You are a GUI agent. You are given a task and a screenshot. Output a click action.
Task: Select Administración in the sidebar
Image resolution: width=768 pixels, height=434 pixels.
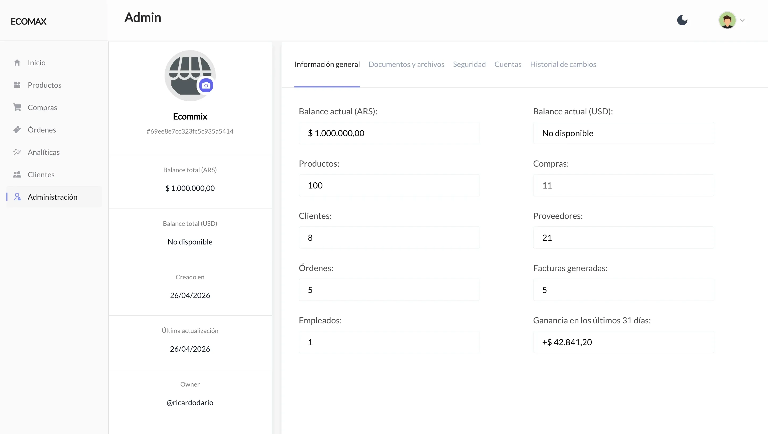click(54, 197)
